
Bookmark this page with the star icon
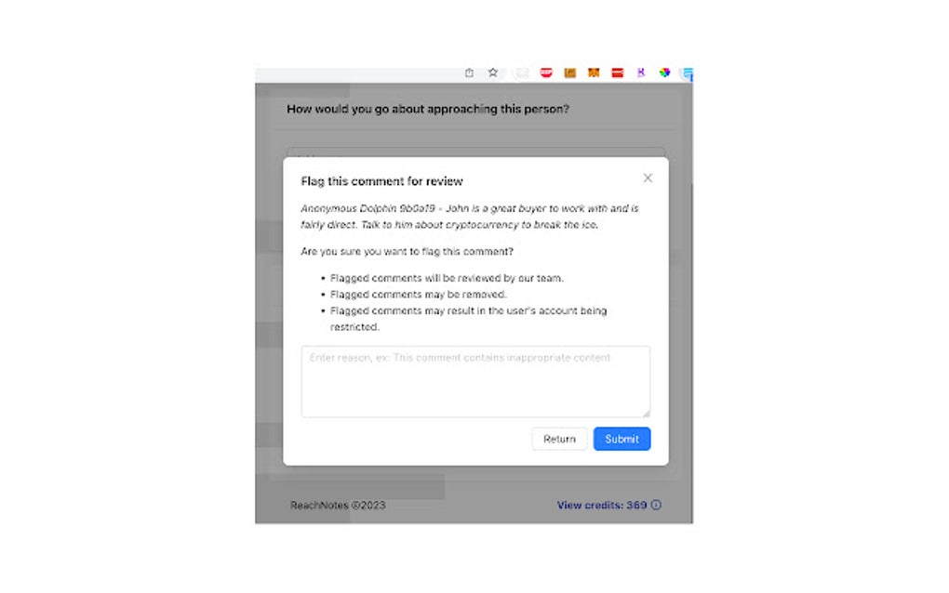point(493,72)
